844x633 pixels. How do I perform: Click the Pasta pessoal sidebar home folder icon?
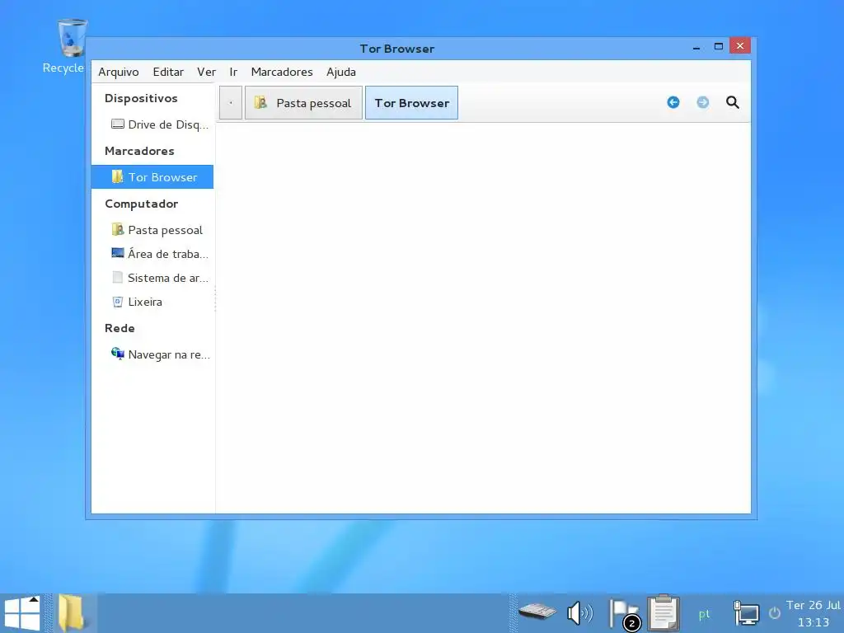coord(117,229)
